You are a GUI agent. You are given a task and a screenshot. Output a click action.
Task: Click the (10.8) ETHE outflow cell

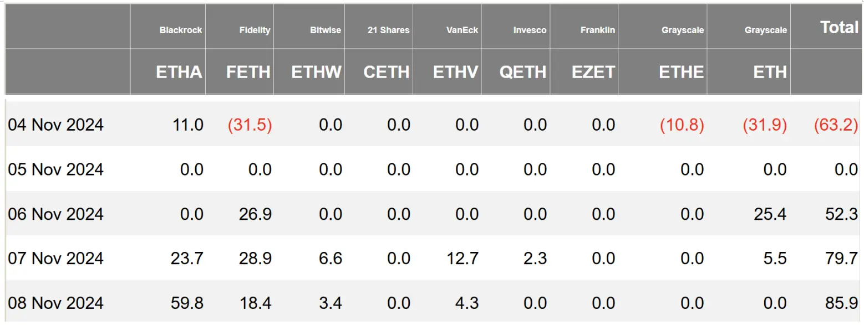[x=682, y=125]
